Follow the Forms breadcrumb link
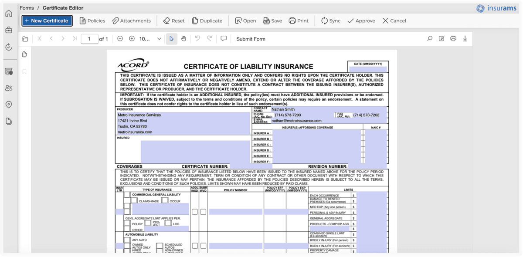The width and height of the screenshot is (523, 257). (27, 8)
